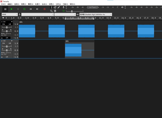
Task: Click the Stop transport button
Action: 18,9
